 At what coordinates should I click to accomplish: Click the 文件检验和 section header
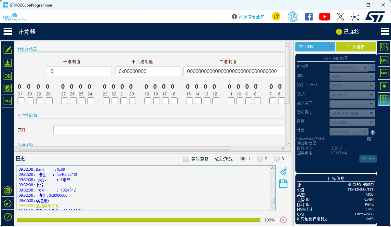coord(27,115)
